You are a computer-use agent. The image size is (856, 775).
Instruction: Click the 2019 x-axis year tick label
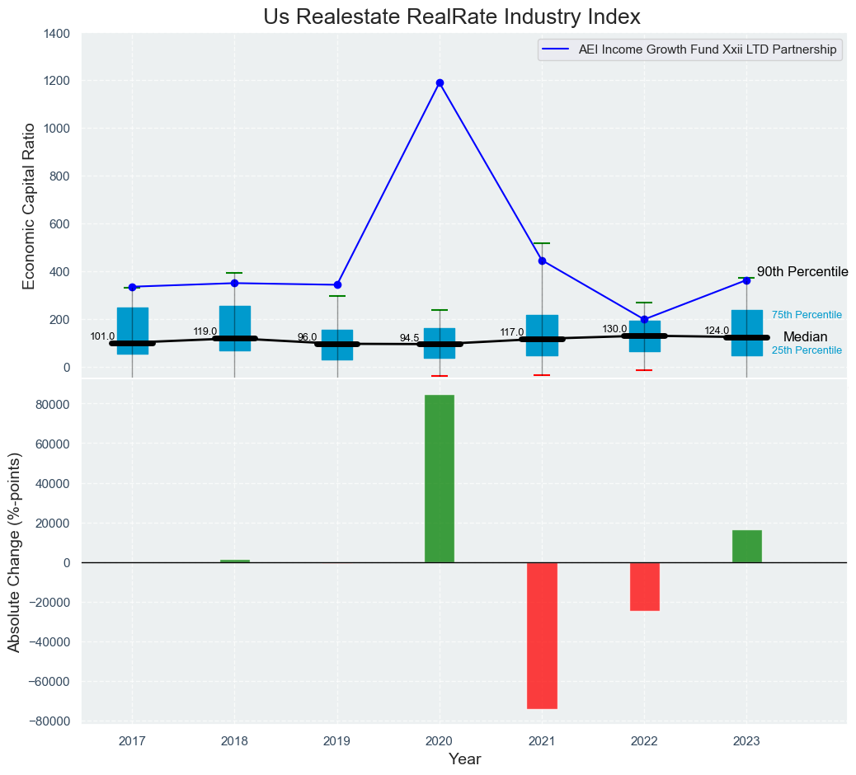pyautogui.click(x=337, y=742)
